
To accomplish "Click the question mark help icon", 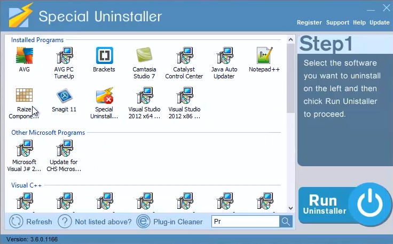I will tap(65, 222).
